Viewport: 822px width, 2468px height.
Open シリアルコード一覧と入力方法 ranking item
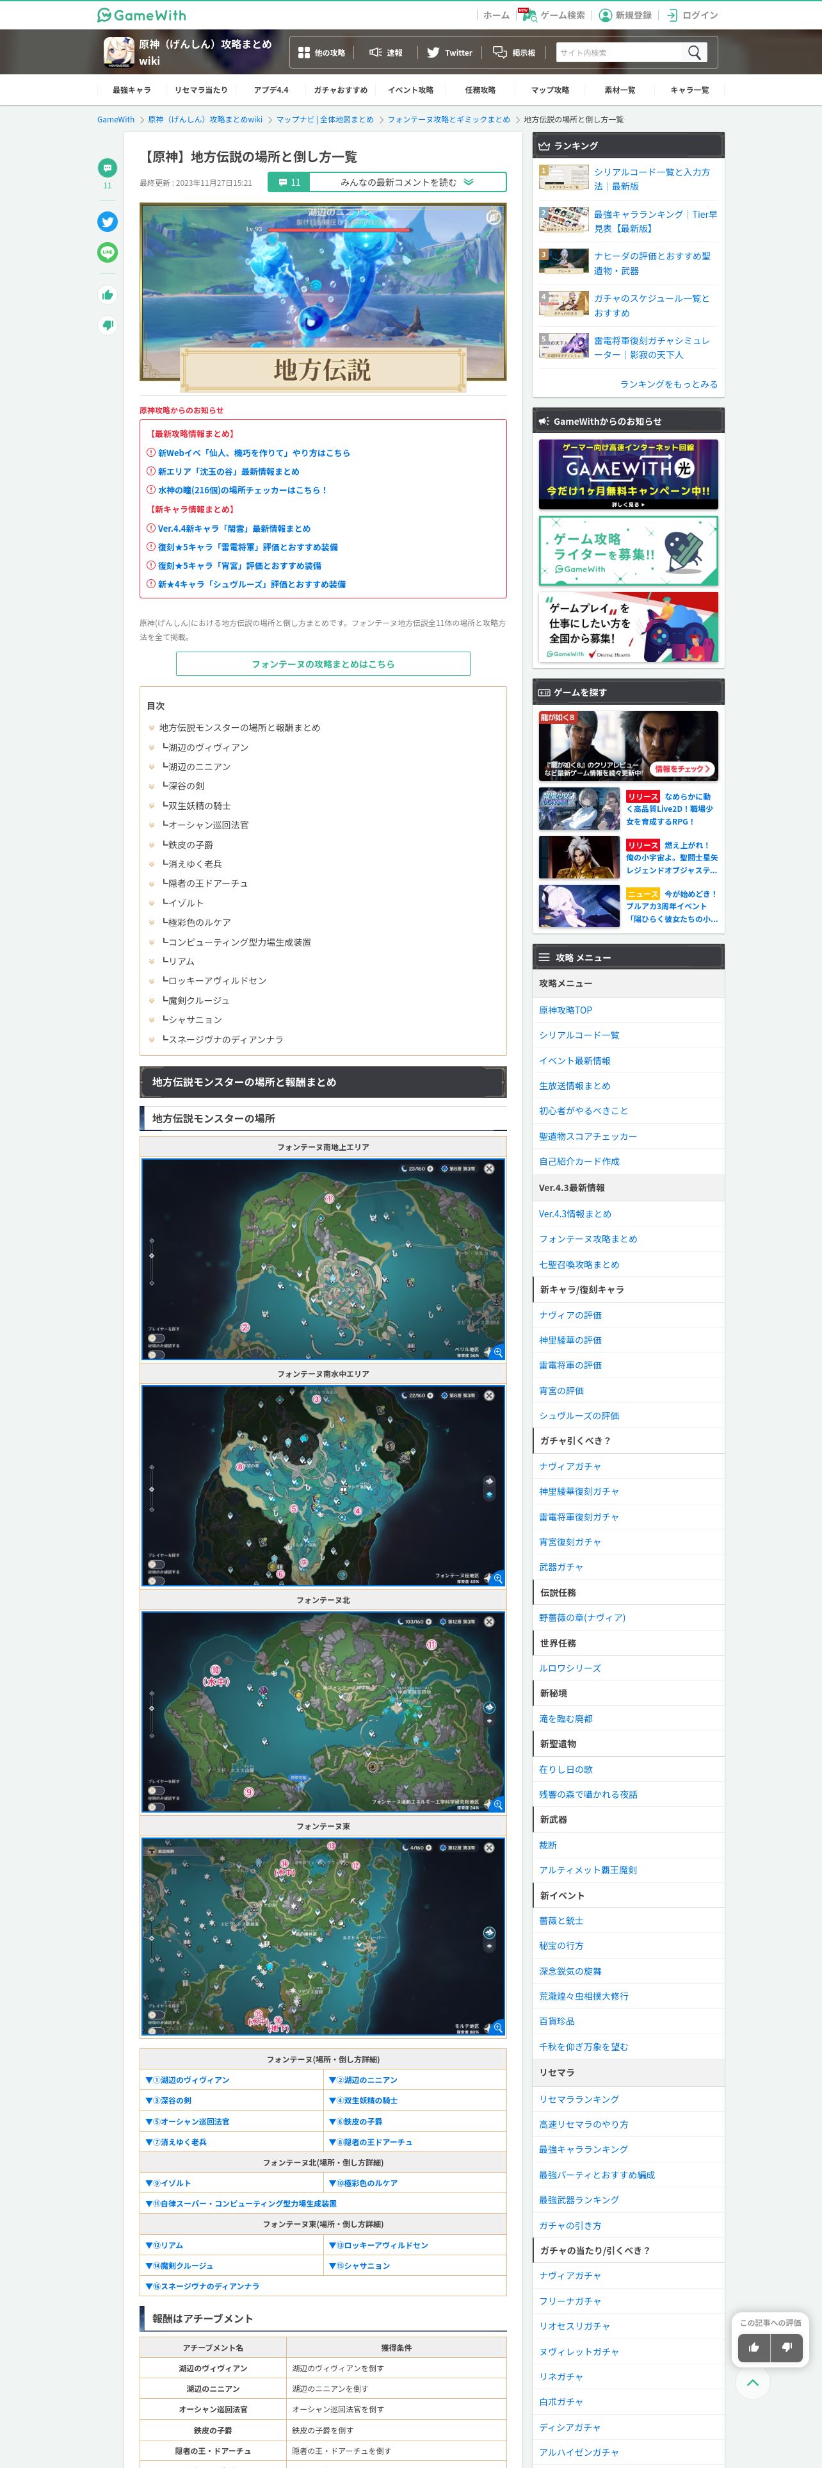[x=628, y=179]
